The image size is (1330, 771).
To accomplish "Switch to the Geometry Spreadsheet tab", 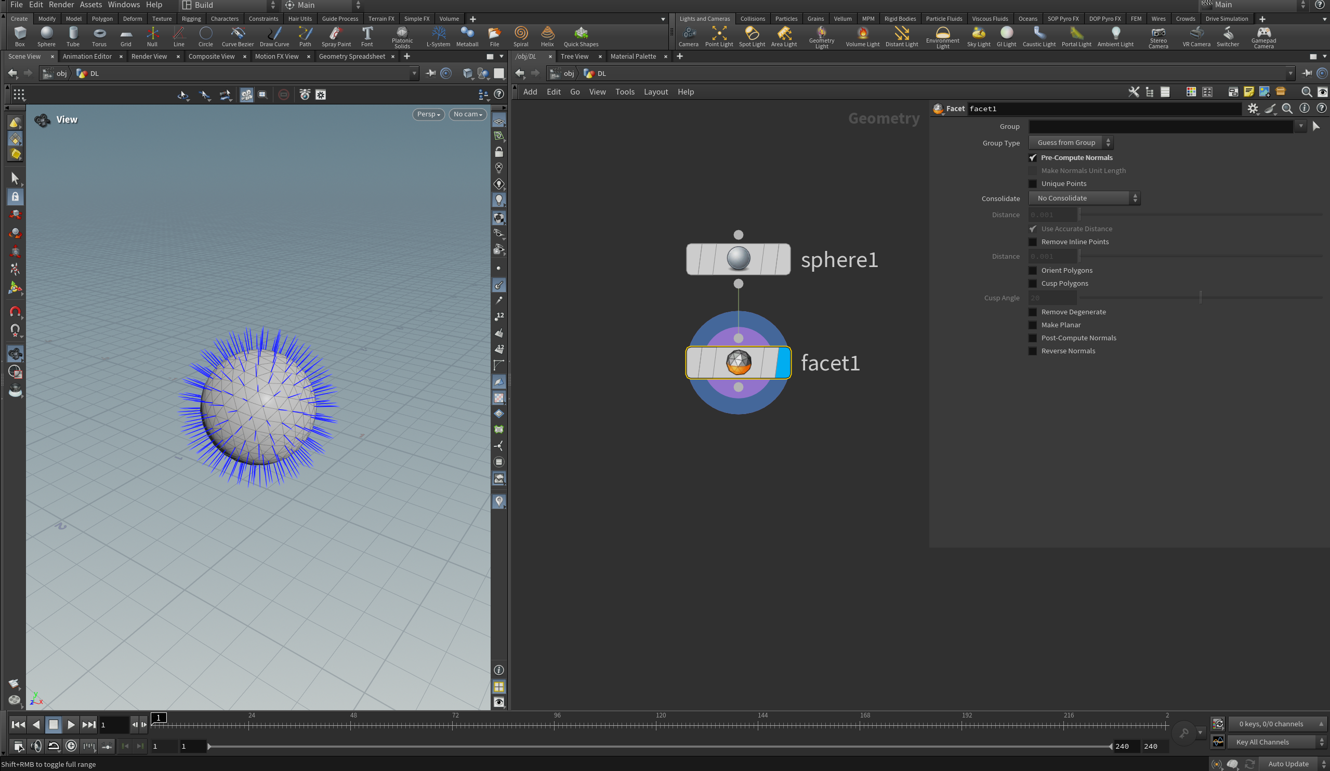I will (x=351, y=57).
